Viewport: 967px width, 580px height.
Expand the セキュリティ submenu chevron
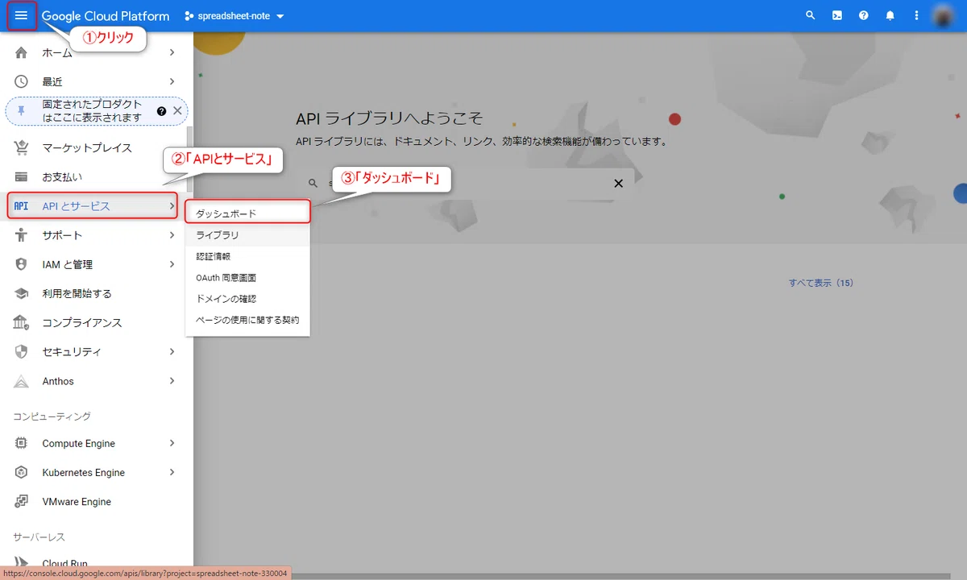coord(172,352)
